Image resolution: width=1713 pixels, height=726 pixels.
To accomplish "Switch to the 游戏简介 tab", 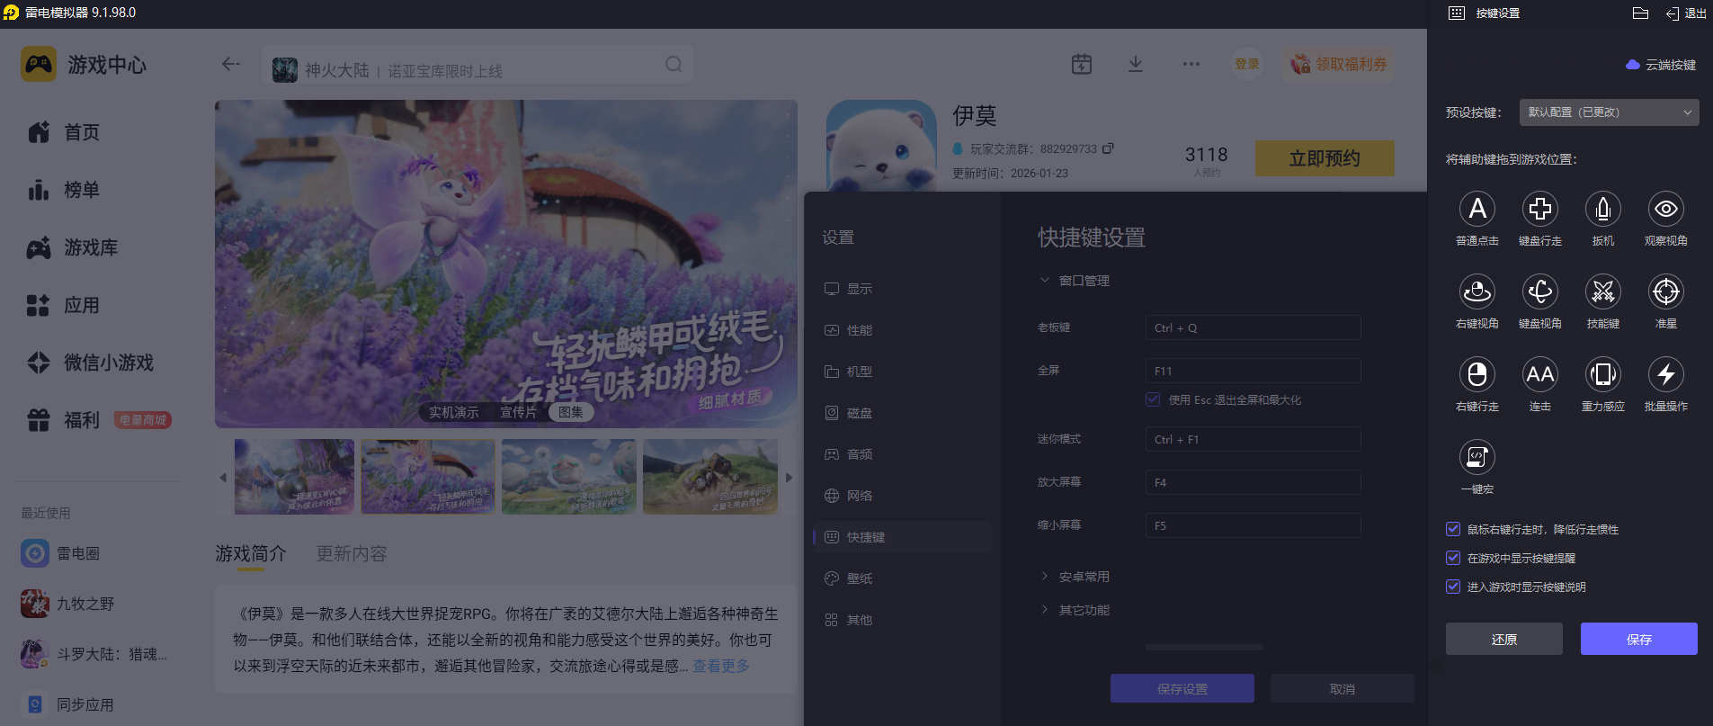I will coord(251,553).
